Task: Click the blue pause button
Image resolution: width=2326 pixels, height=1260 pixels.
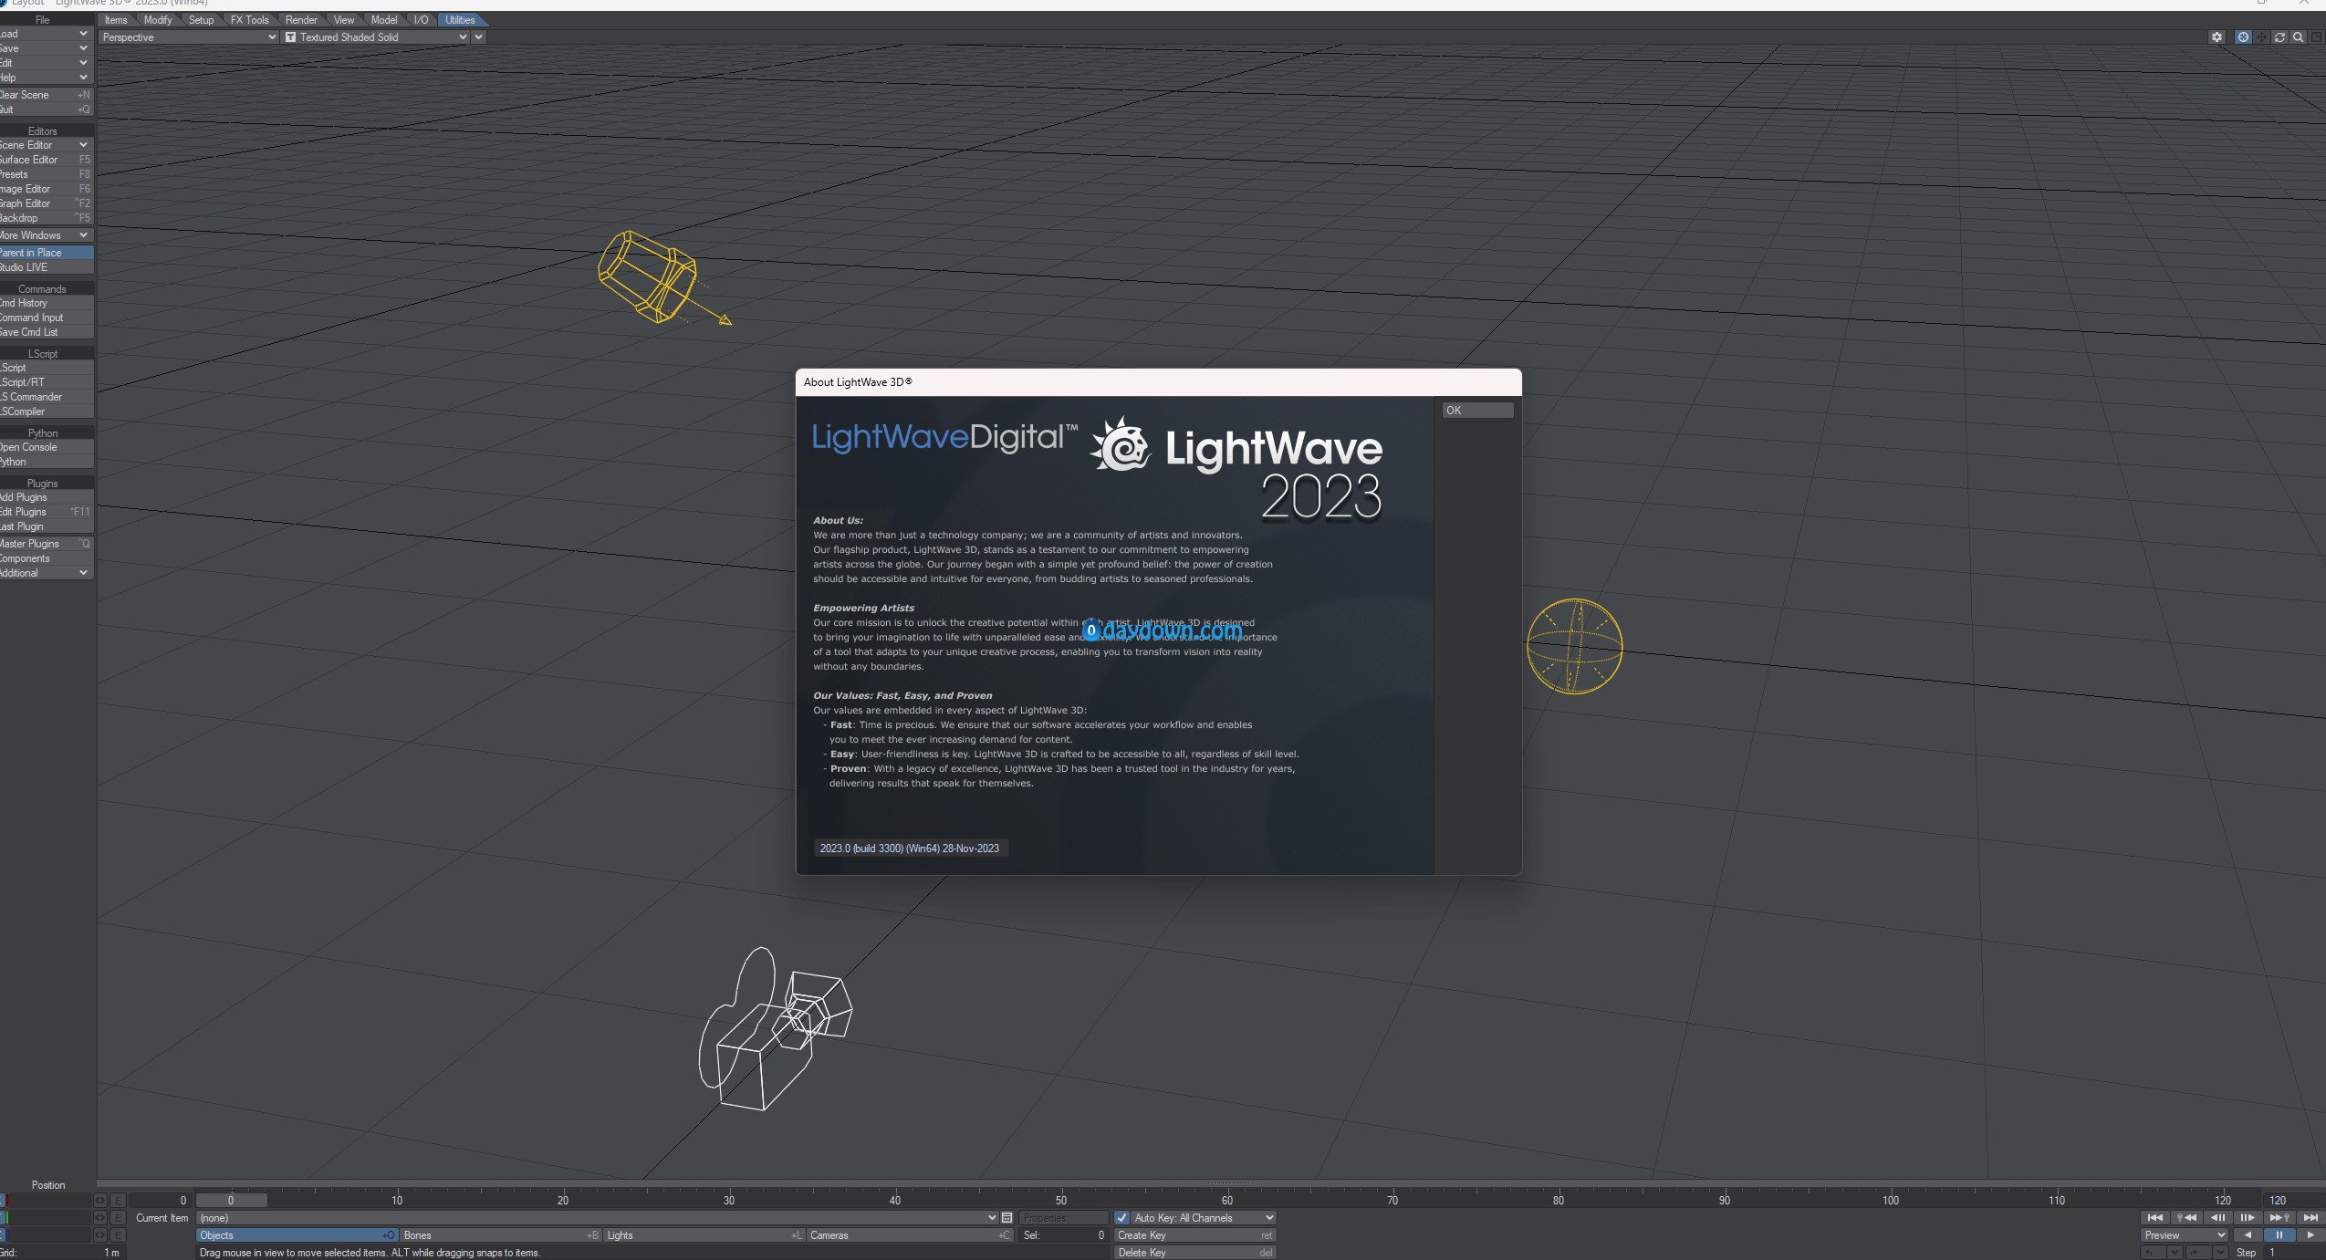Action: pyautogui.click(x=2279, y=1234)
